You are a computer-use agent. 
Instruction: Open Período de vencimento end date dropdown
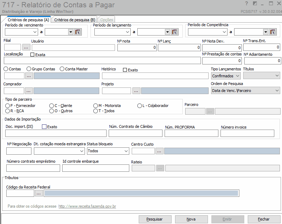[x=71, y=32]
